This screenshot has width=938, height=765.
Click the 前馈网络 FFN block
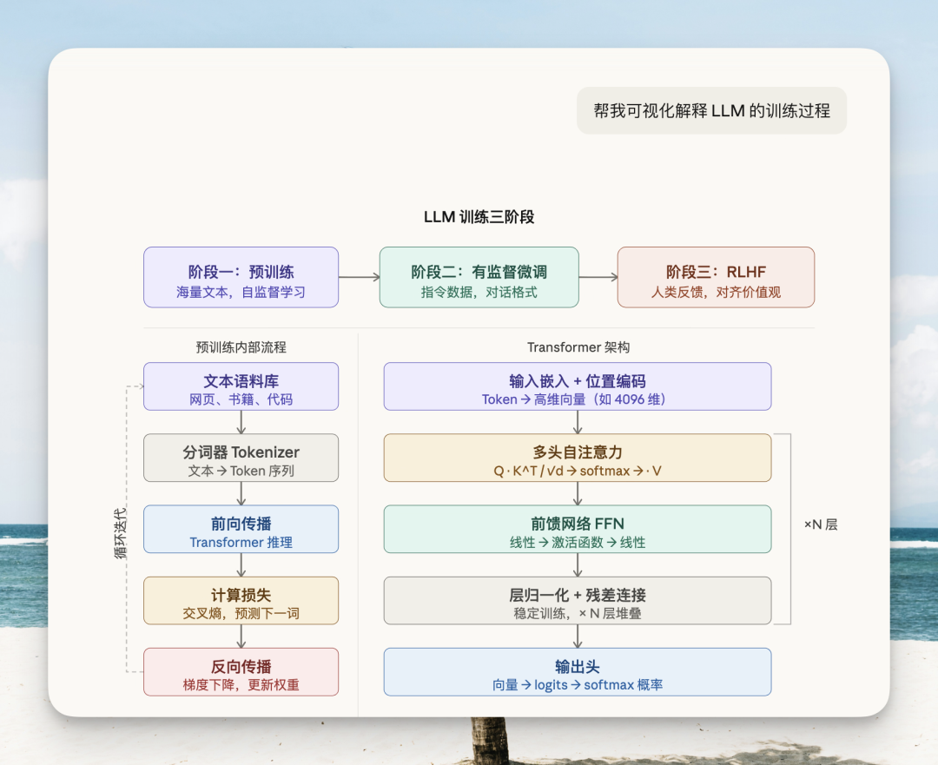(577, 529)
